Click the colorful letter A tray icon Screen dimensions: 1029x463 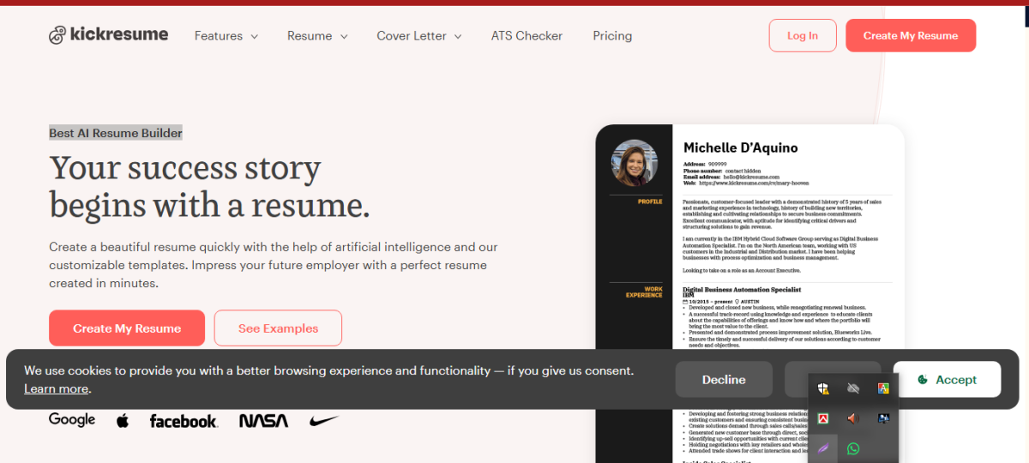pos(882,388)
